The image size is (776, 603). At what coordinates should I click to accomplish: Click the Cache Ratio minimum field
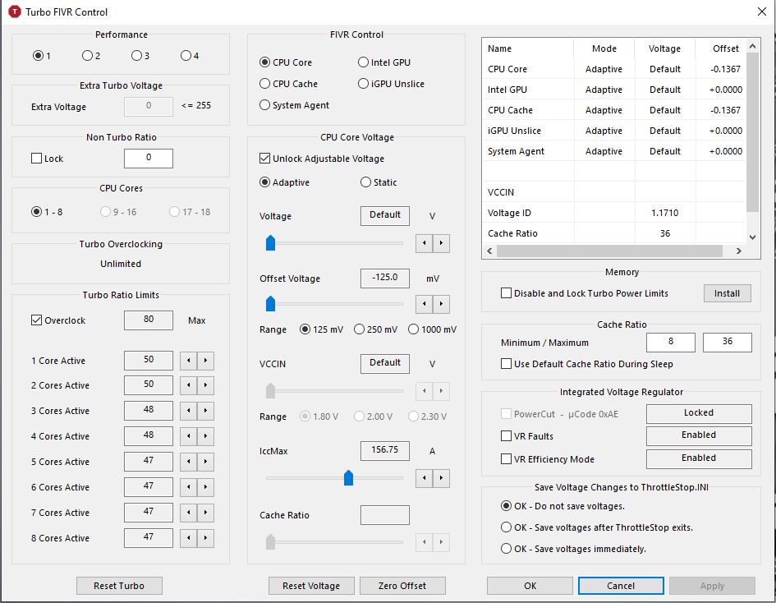coord(671,342)
